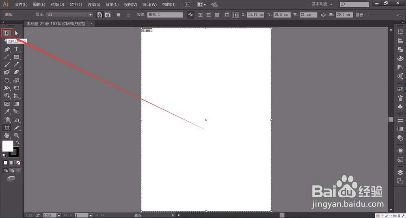Viewport: 406px width, 218px height.
Task: Select the Rectangle tool
Action: pos(17,57)
